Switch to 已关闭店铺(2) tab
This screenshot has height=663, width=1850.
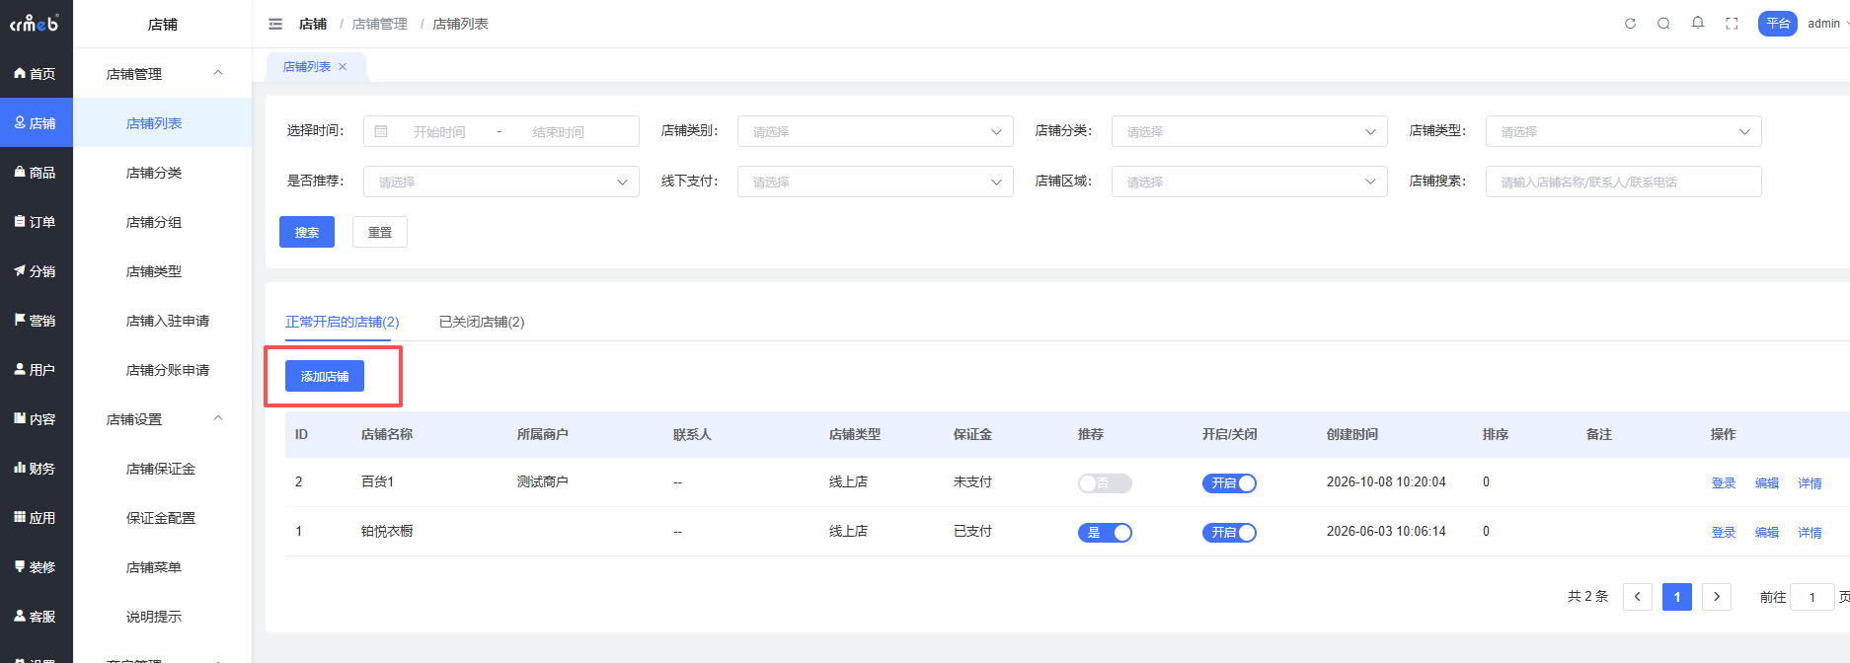click(x=482, y=322)
